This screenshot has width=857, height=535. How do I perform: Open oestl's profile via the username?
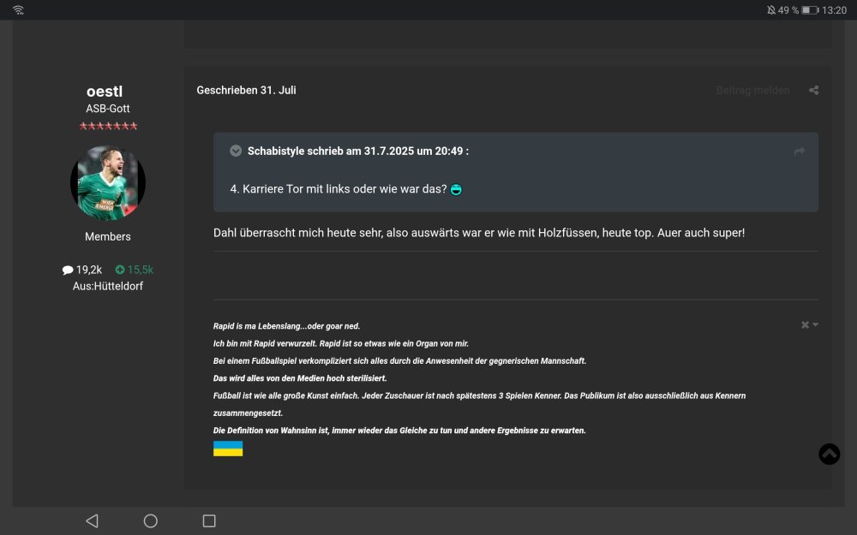107,91
